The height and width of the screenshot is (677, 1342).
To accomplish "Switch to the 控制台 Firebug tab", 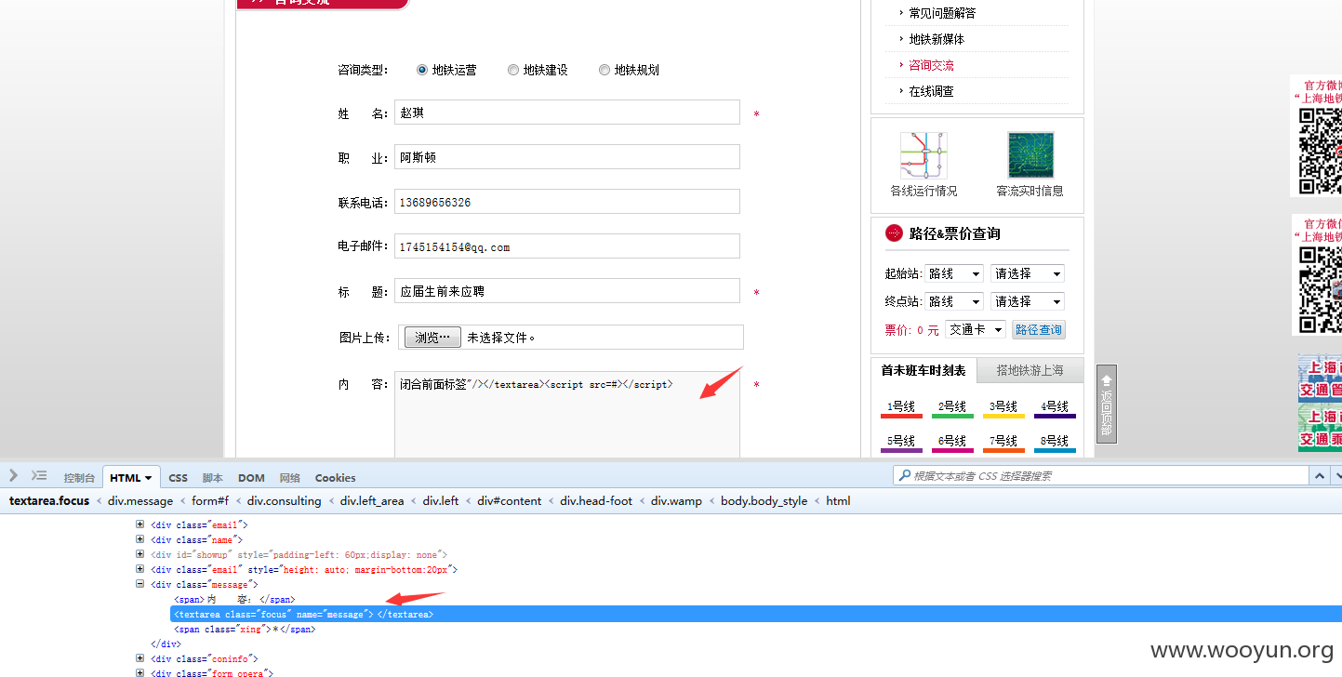I will [79, 478].
